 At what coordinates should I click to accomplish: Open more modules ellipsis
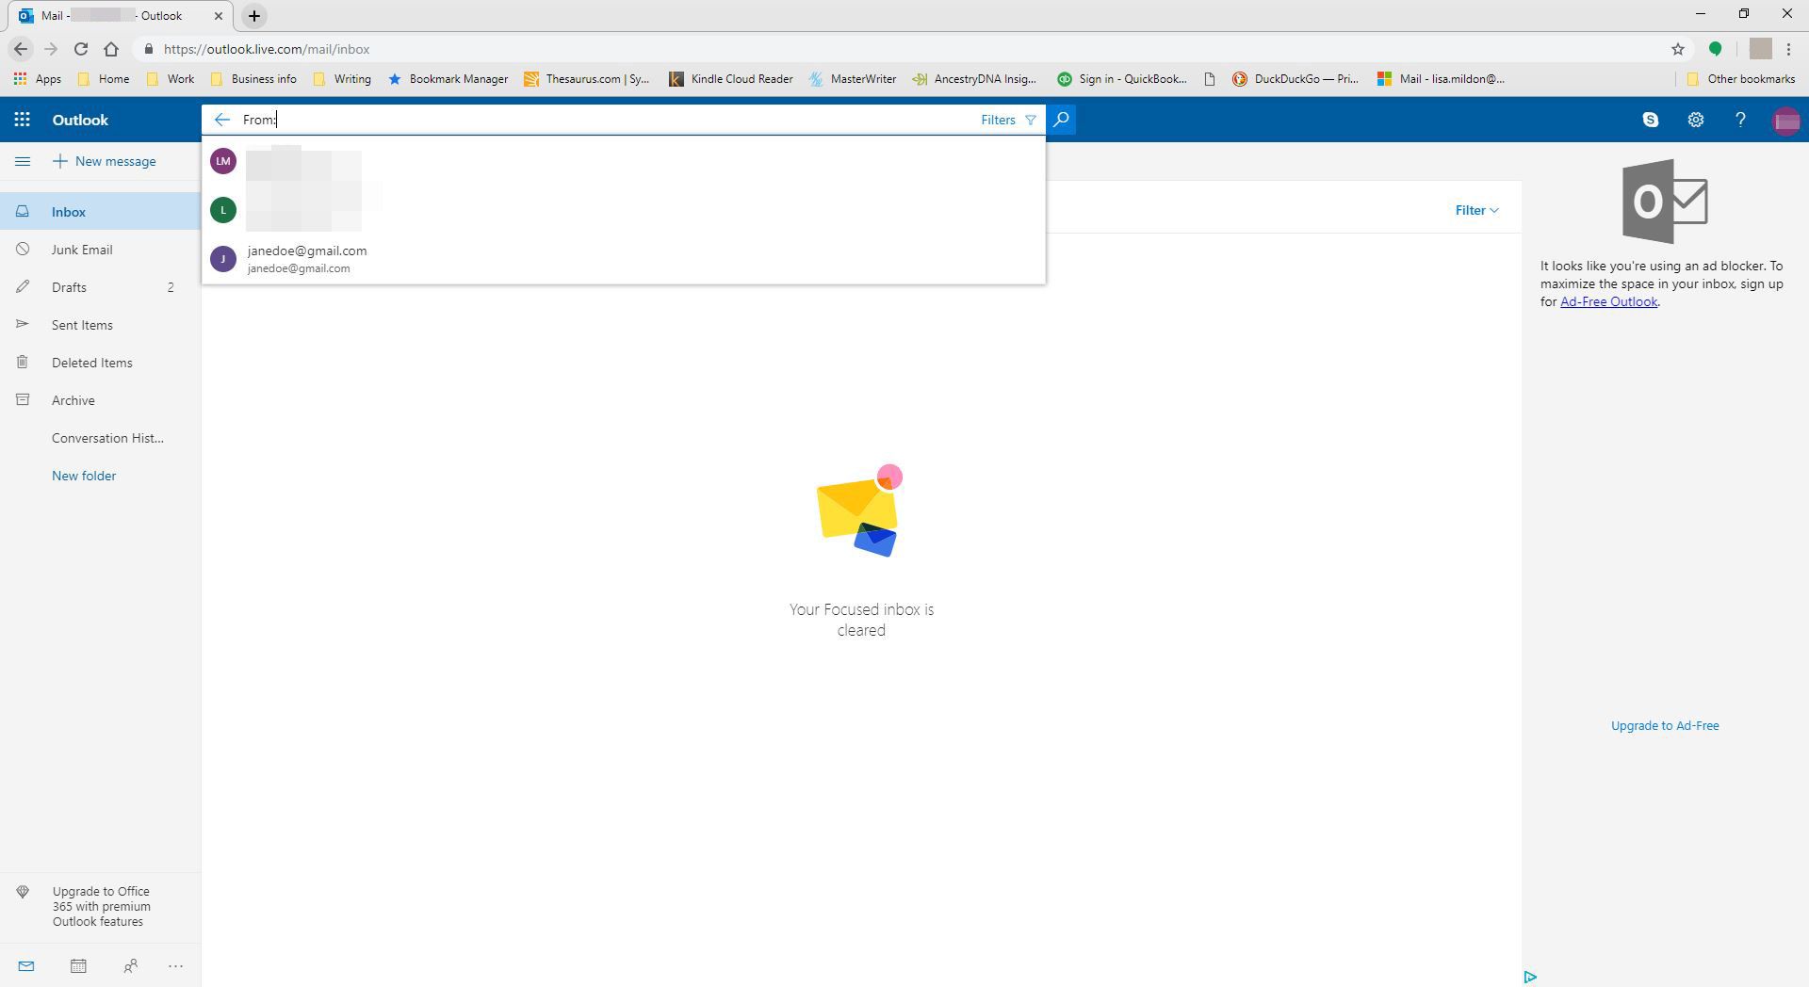175,965
